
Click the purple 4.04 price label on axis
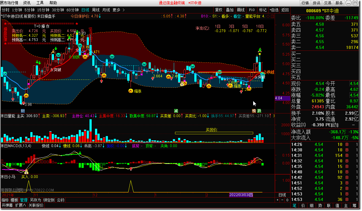coord(282,98)
